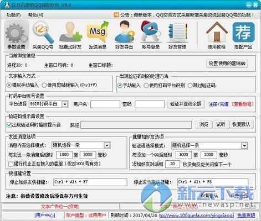Open the 100qunfa.com website link

click(x=196, y=215)
